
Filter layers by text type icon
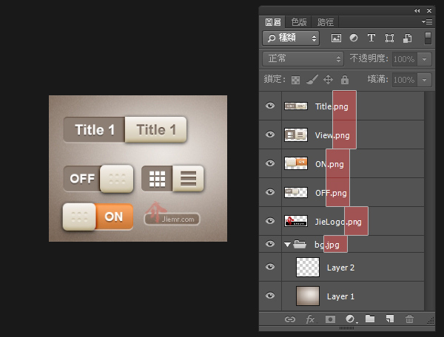(x=371, y=38)
